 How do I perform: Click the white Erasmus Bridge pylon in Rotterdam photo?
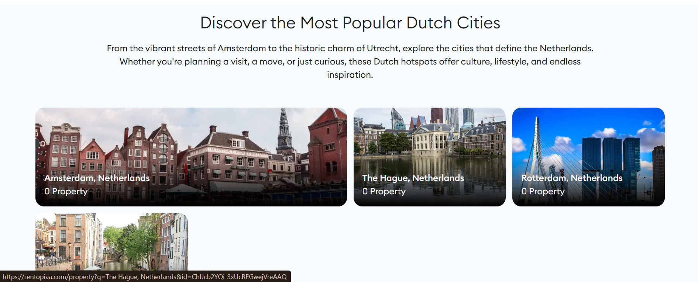(537, 140)
